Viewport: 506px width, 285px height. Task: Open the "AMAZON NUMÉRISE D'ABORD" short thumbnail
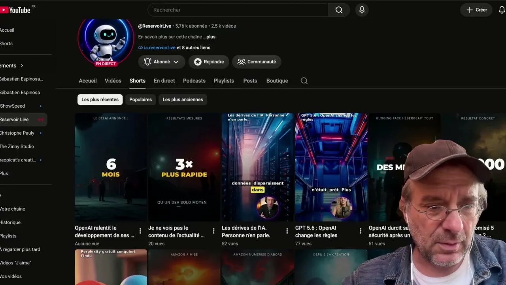click(x=258, y=267)
